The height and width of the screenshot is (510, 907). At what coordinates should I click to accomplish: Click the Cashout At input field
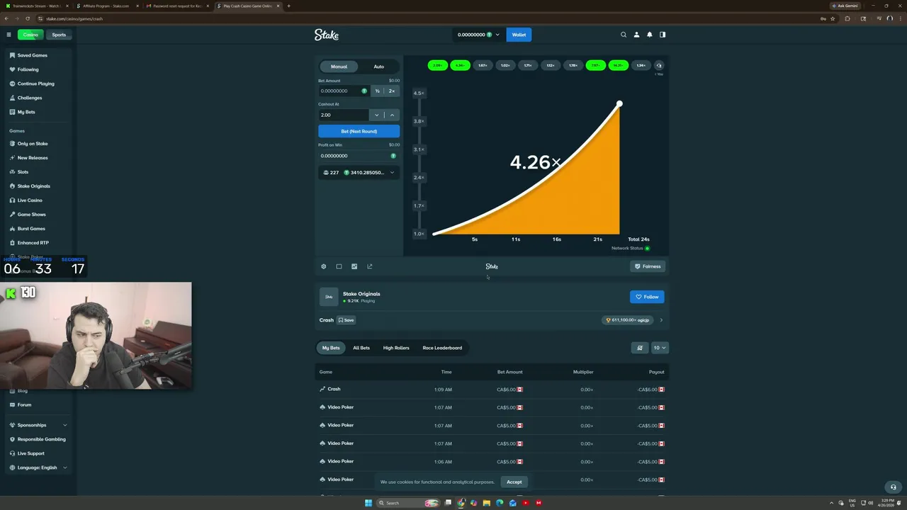tap(344, 115)
